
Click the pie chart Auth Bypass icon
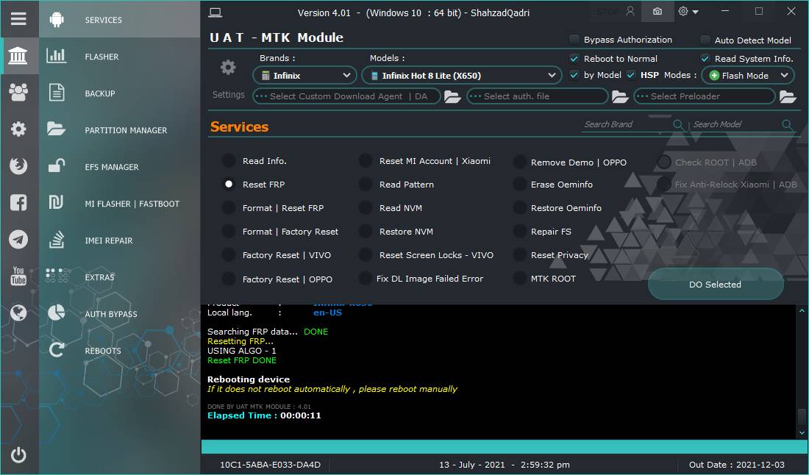(x=56, y=312)
